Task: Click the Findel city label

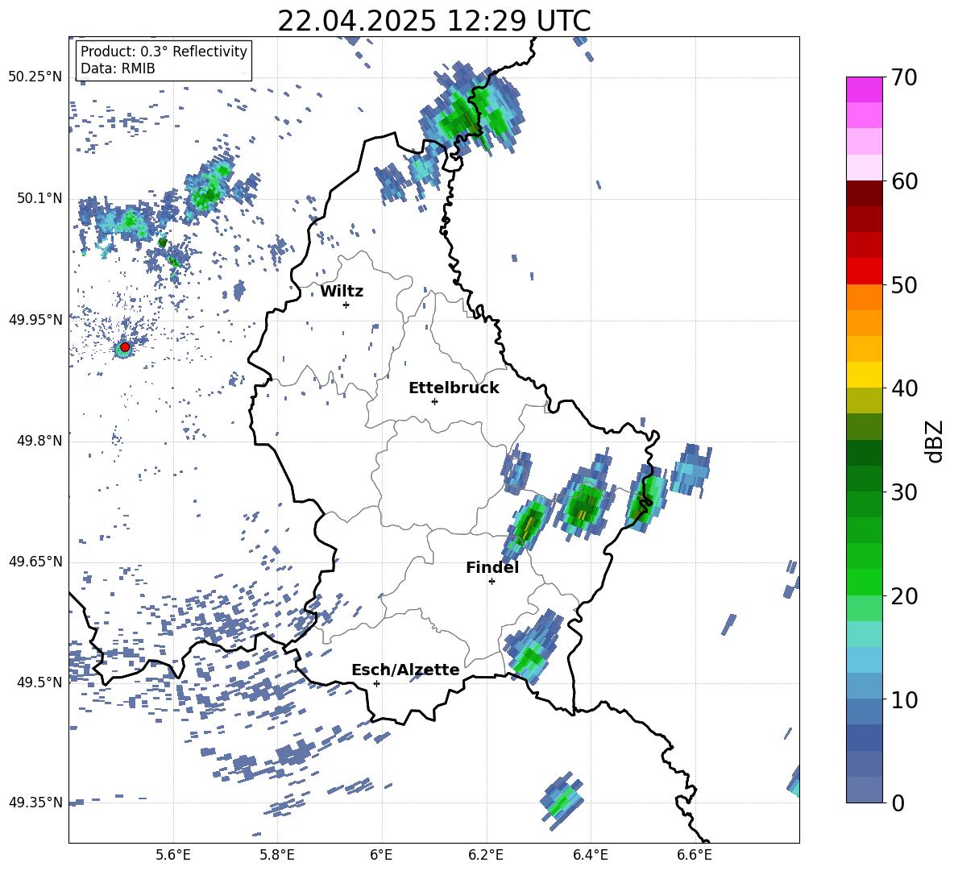Action: 492,567
